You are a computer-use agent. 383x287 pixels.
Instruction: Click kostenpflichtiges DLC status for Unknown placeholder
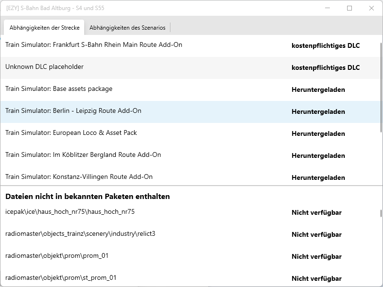click(x=326, y=68)
